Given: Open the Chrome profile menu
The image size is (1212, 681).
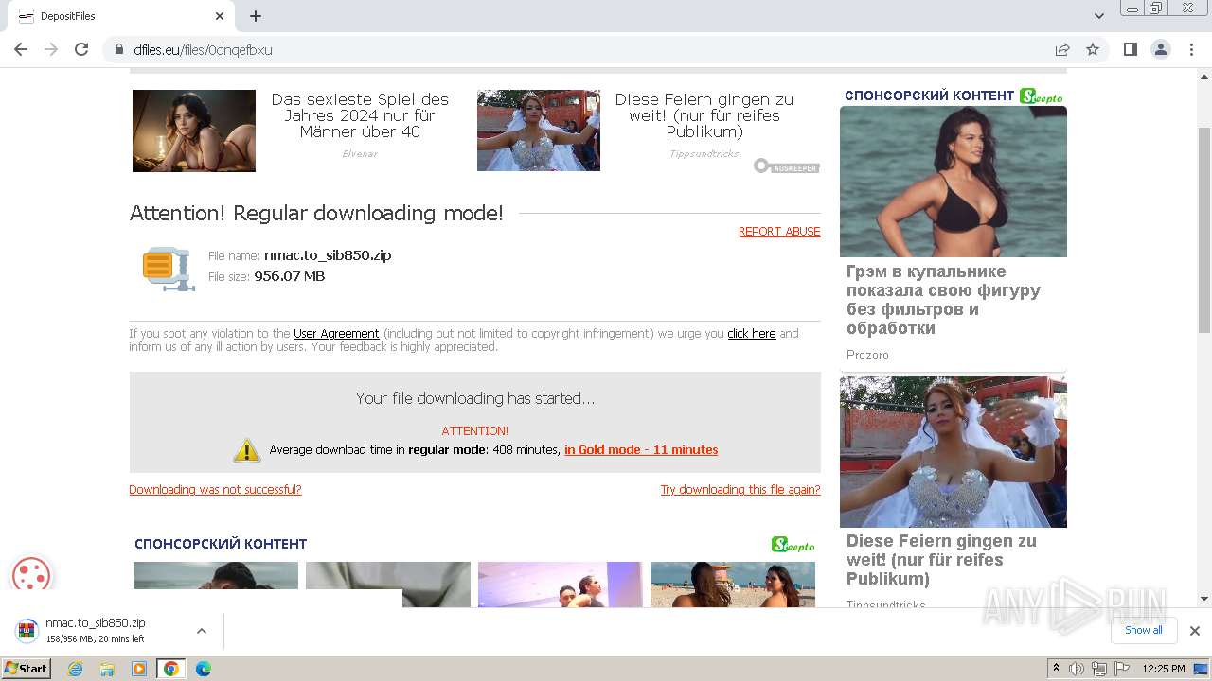Looking at the screenshot, I should (x=1160, y=49).
